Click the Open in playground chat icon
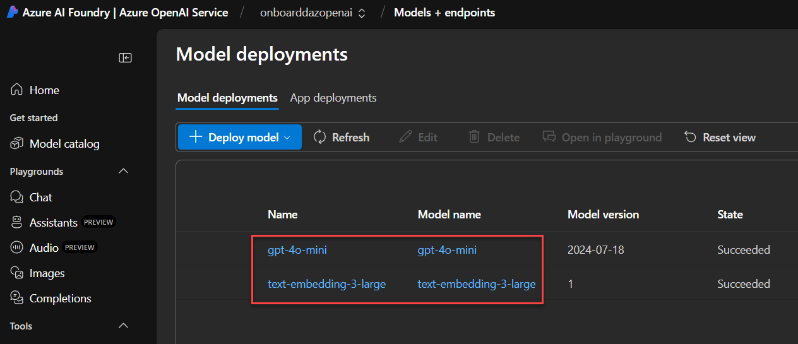 549,137
